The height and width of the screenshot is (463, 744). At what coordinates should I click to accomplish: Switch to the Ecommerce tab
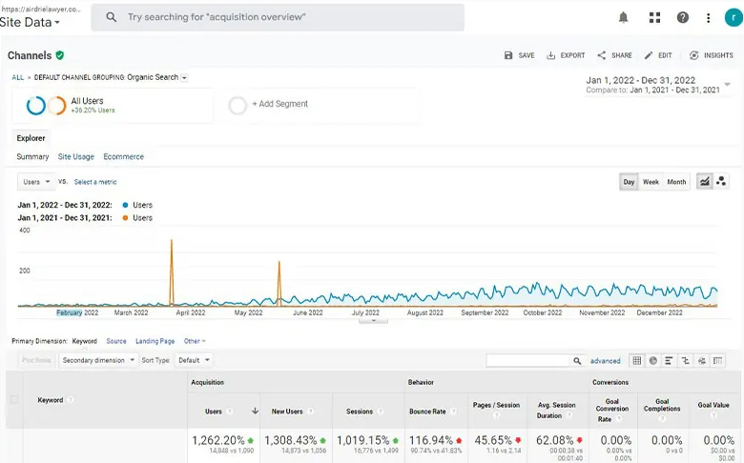pyautogui.click(x=124, y=157)
